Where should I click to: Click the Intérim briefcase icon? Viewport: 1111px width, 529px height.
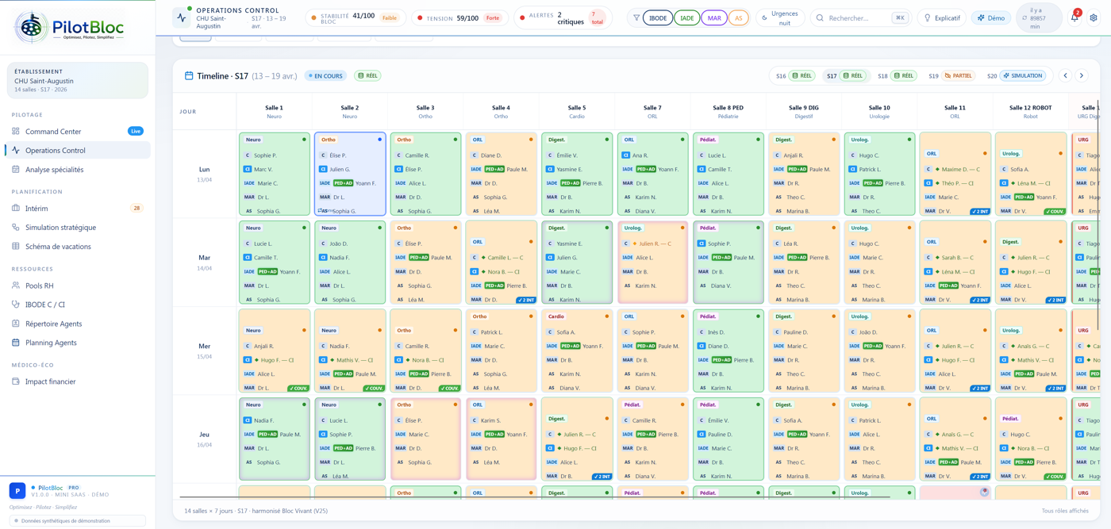(x=16, y=208)
